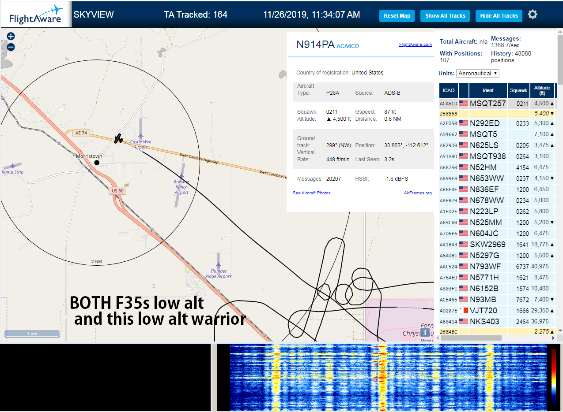
Task: Click Morristown label on the map
Action: pyautogui.click(x=89, y=156)
